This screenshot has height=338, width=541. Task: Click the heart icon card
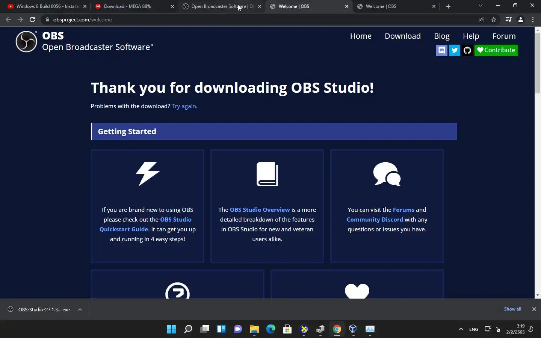(x=357, y=291)
